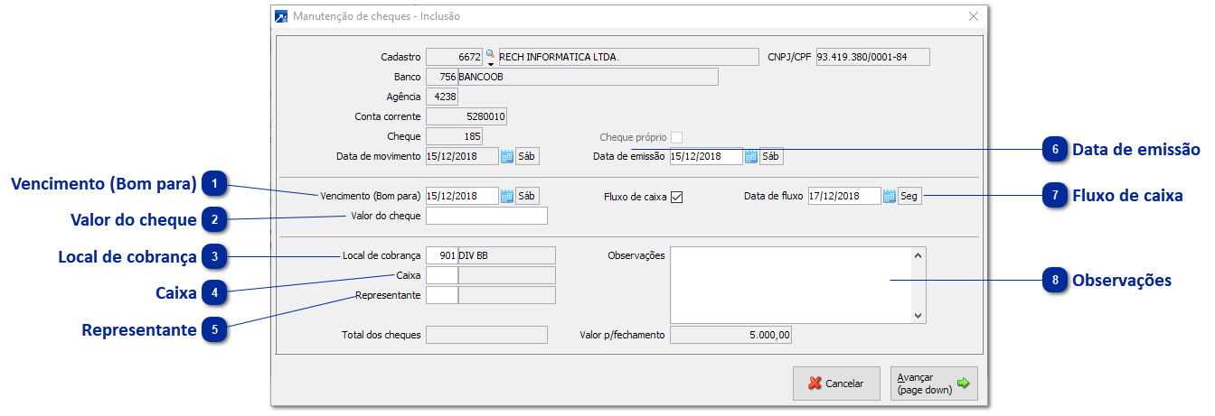
Task: Close the Manutenção de cheques window
Action: [x=974, y=16]
